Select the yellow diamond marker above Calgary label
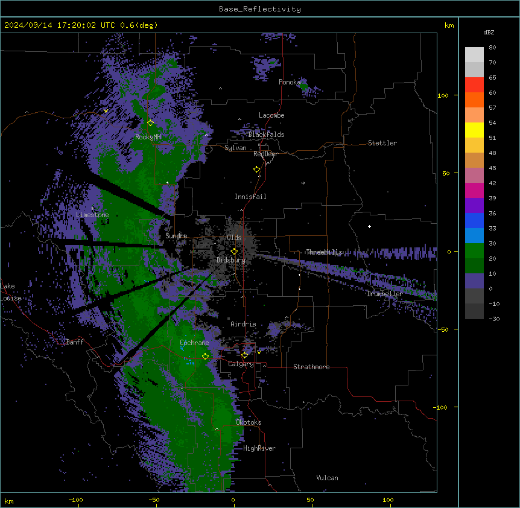Screen dimensions: 520x508 244,355
